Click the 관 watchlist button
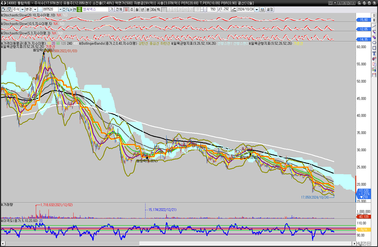This screenshot has height=247, width=378. 74,9
